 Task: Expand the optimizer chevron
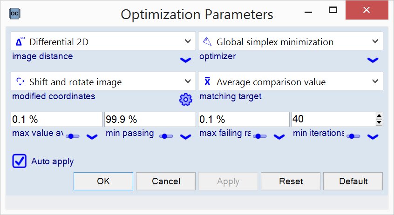click(x=373, y=60)
